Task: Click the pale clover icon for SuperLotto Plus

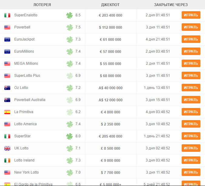Action: click(x=69, y=76)
